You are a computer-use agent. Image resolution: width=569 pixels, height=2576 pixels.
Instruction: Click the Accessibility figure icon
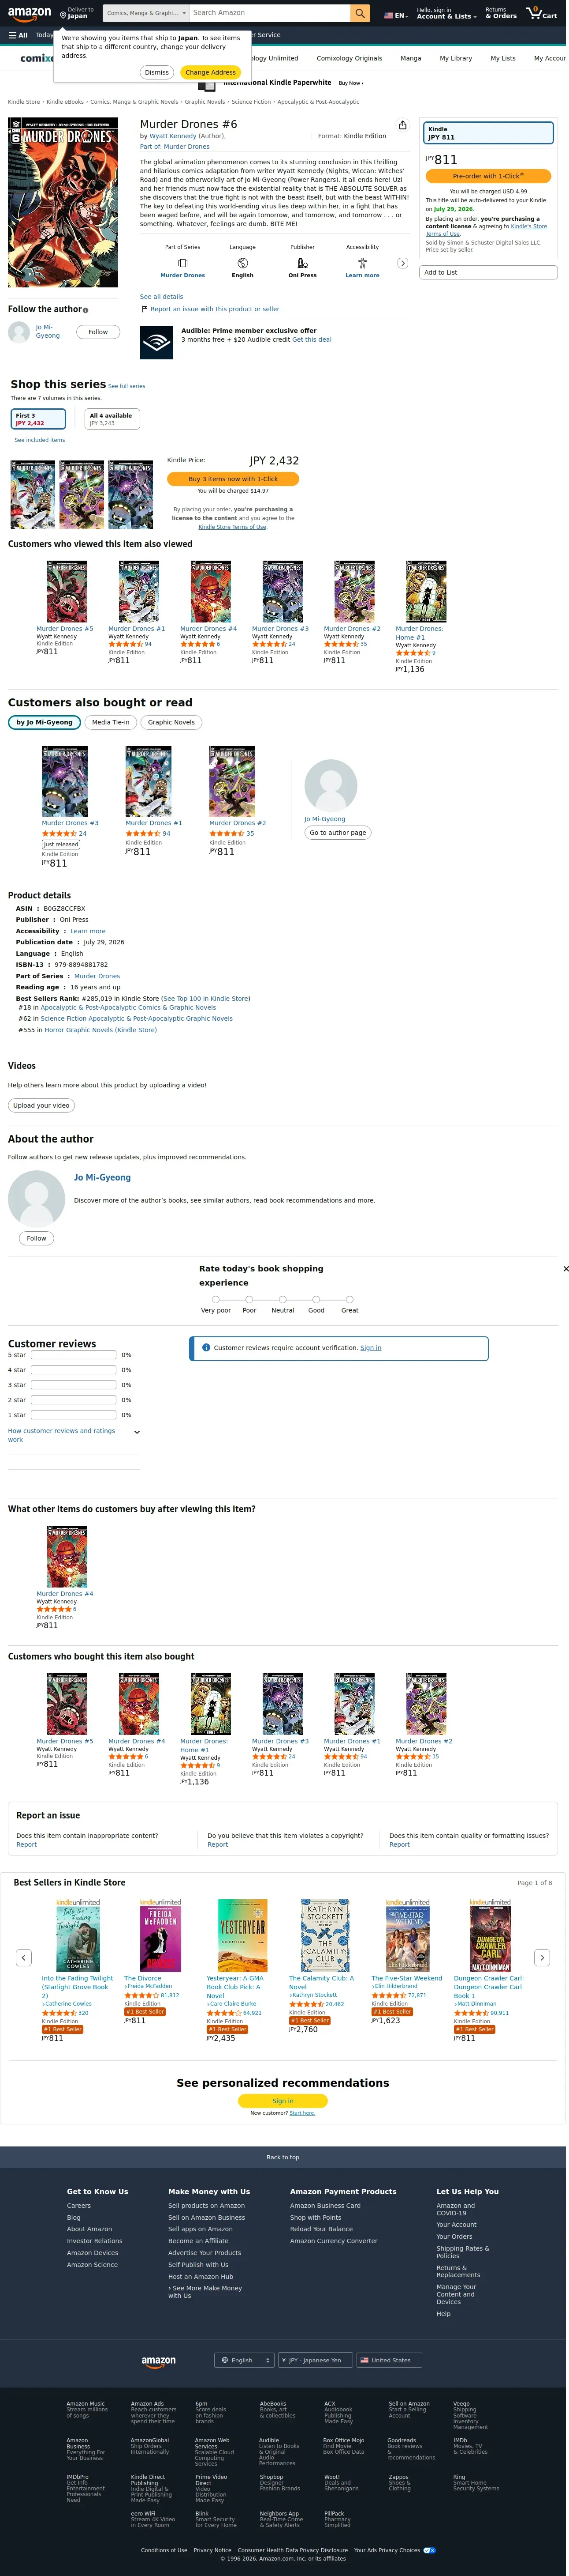(x=362, y=263)
